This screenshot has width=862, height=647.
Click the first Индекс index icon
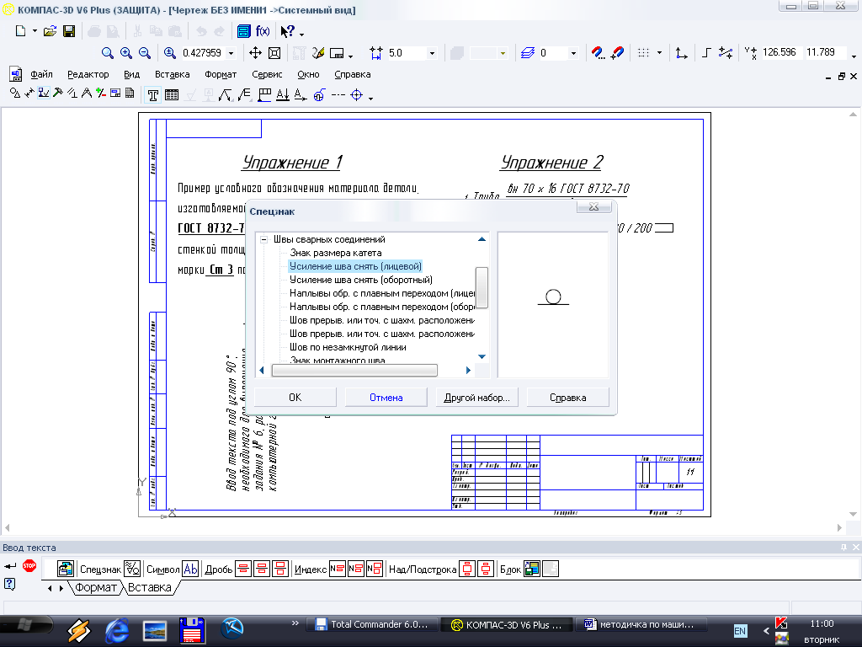point(338,569)
